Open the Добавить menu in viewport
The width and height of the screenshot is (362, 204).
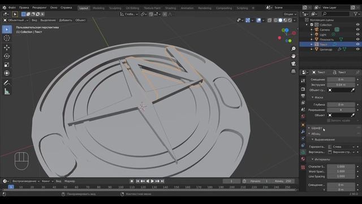[x=66, y=20]
